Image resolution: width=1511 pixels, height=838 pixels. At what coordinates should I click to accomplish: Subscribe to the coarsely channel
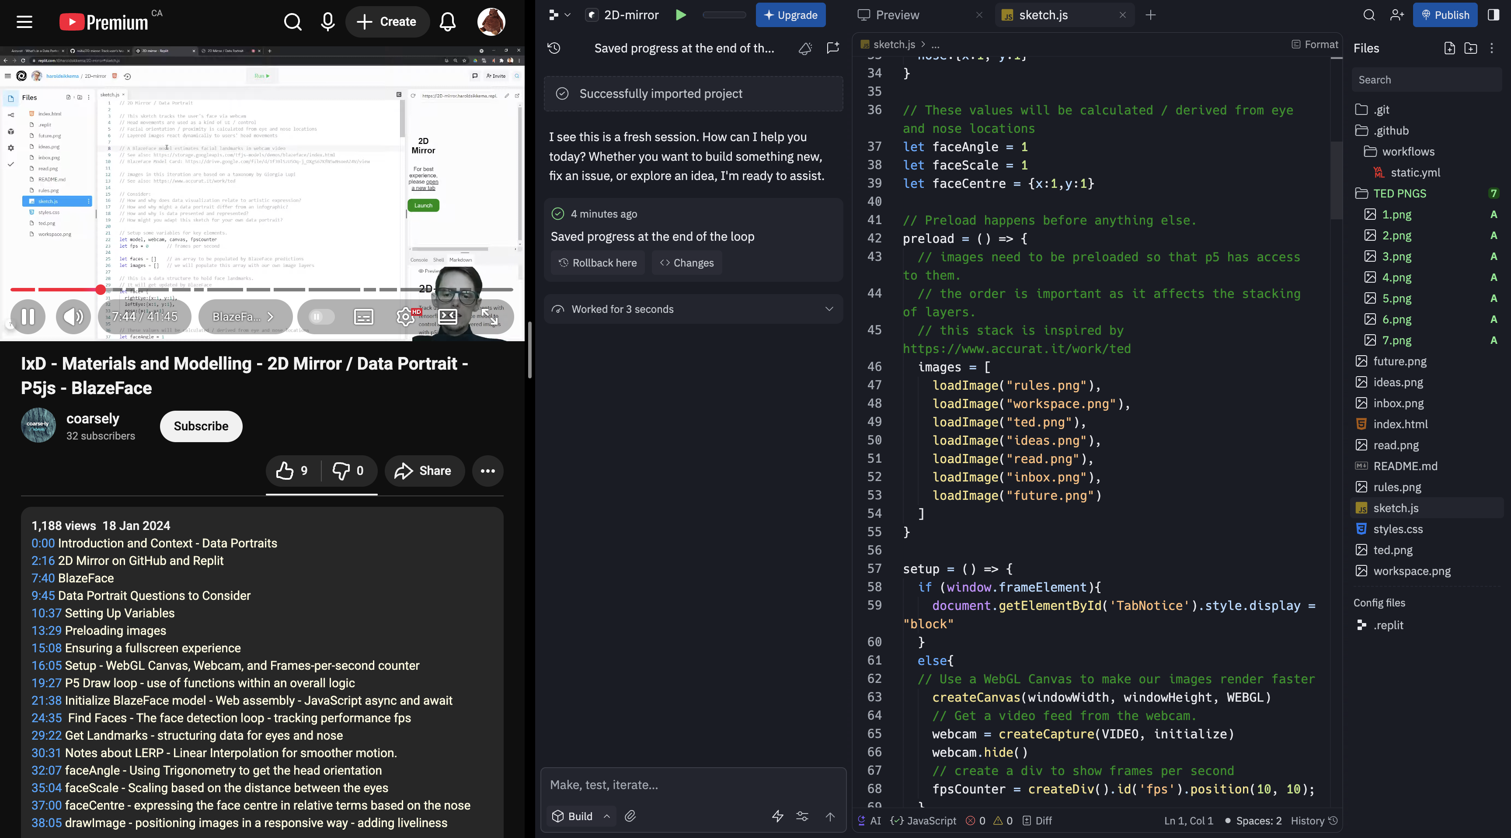(x=201, y=426)
